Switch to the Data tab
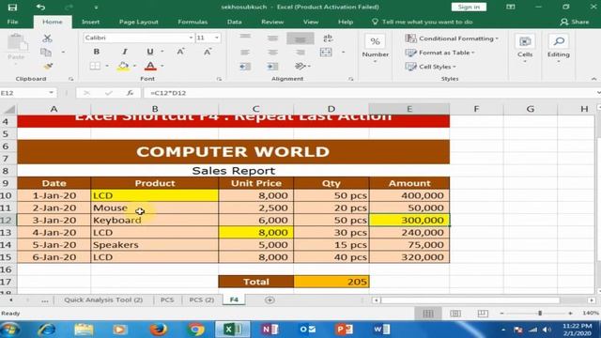The image size is (601, 338). tap(234, 22)
